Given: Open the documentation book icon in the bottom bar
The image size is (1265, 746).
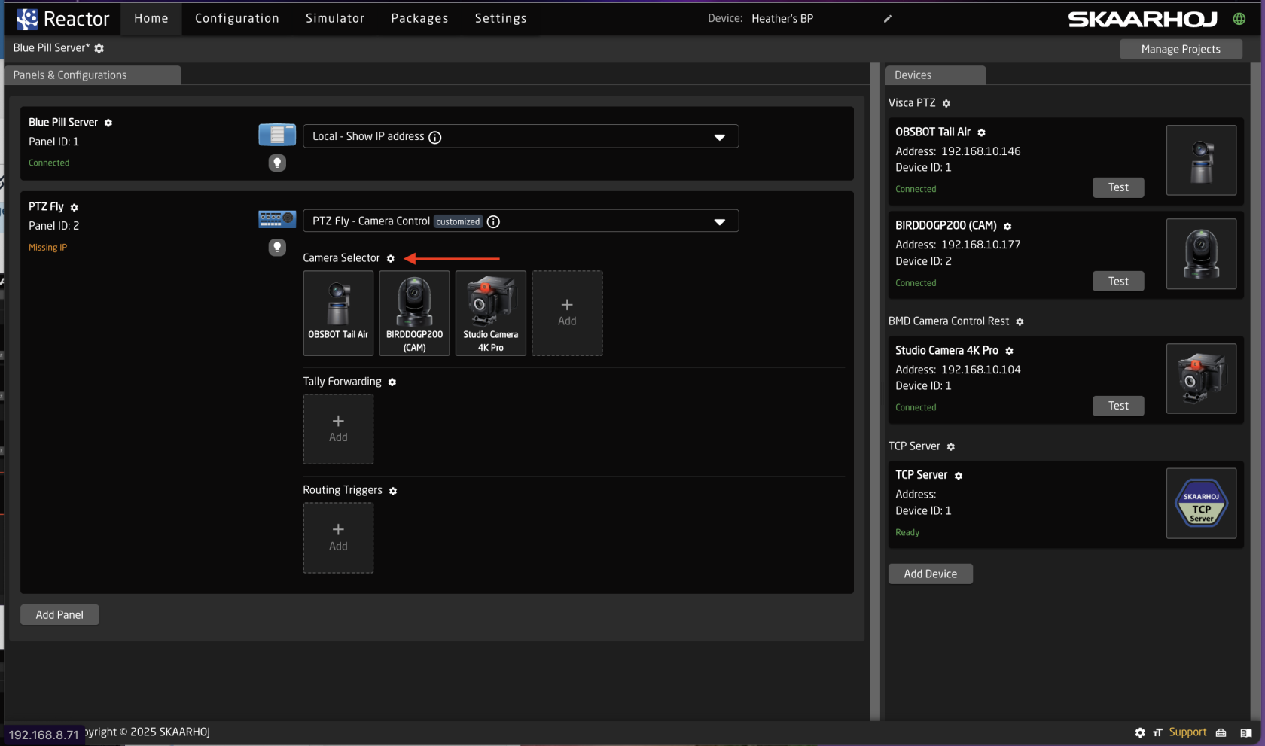Looking at the screenshot, I should point(1247,732).
